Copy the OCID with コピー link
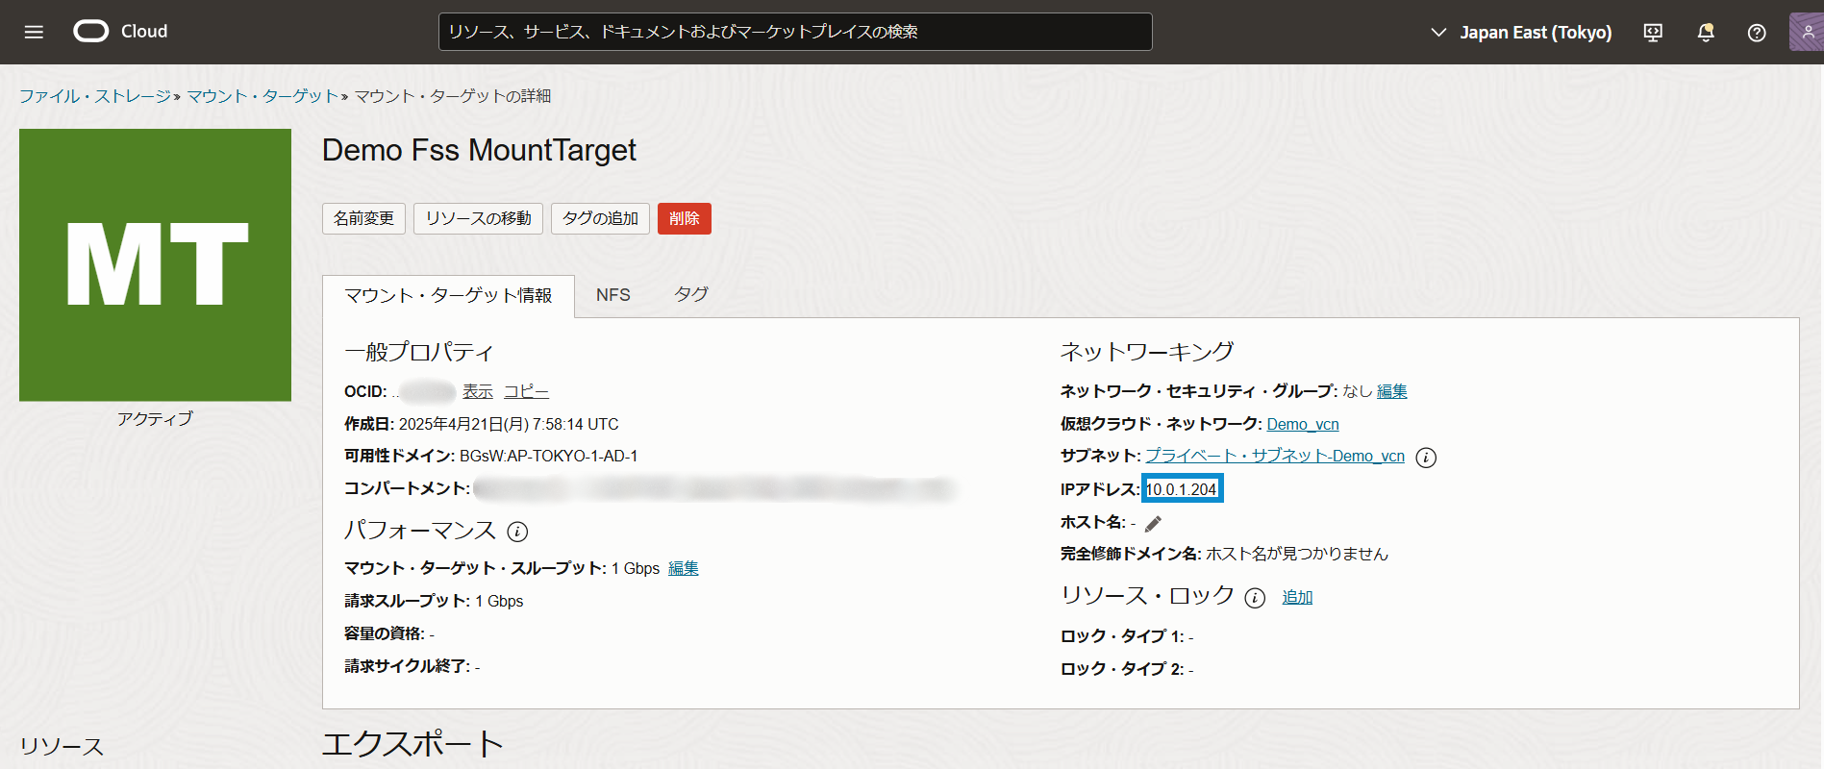This screenshot has height=769, width=1824. click(x=526, y=391)
